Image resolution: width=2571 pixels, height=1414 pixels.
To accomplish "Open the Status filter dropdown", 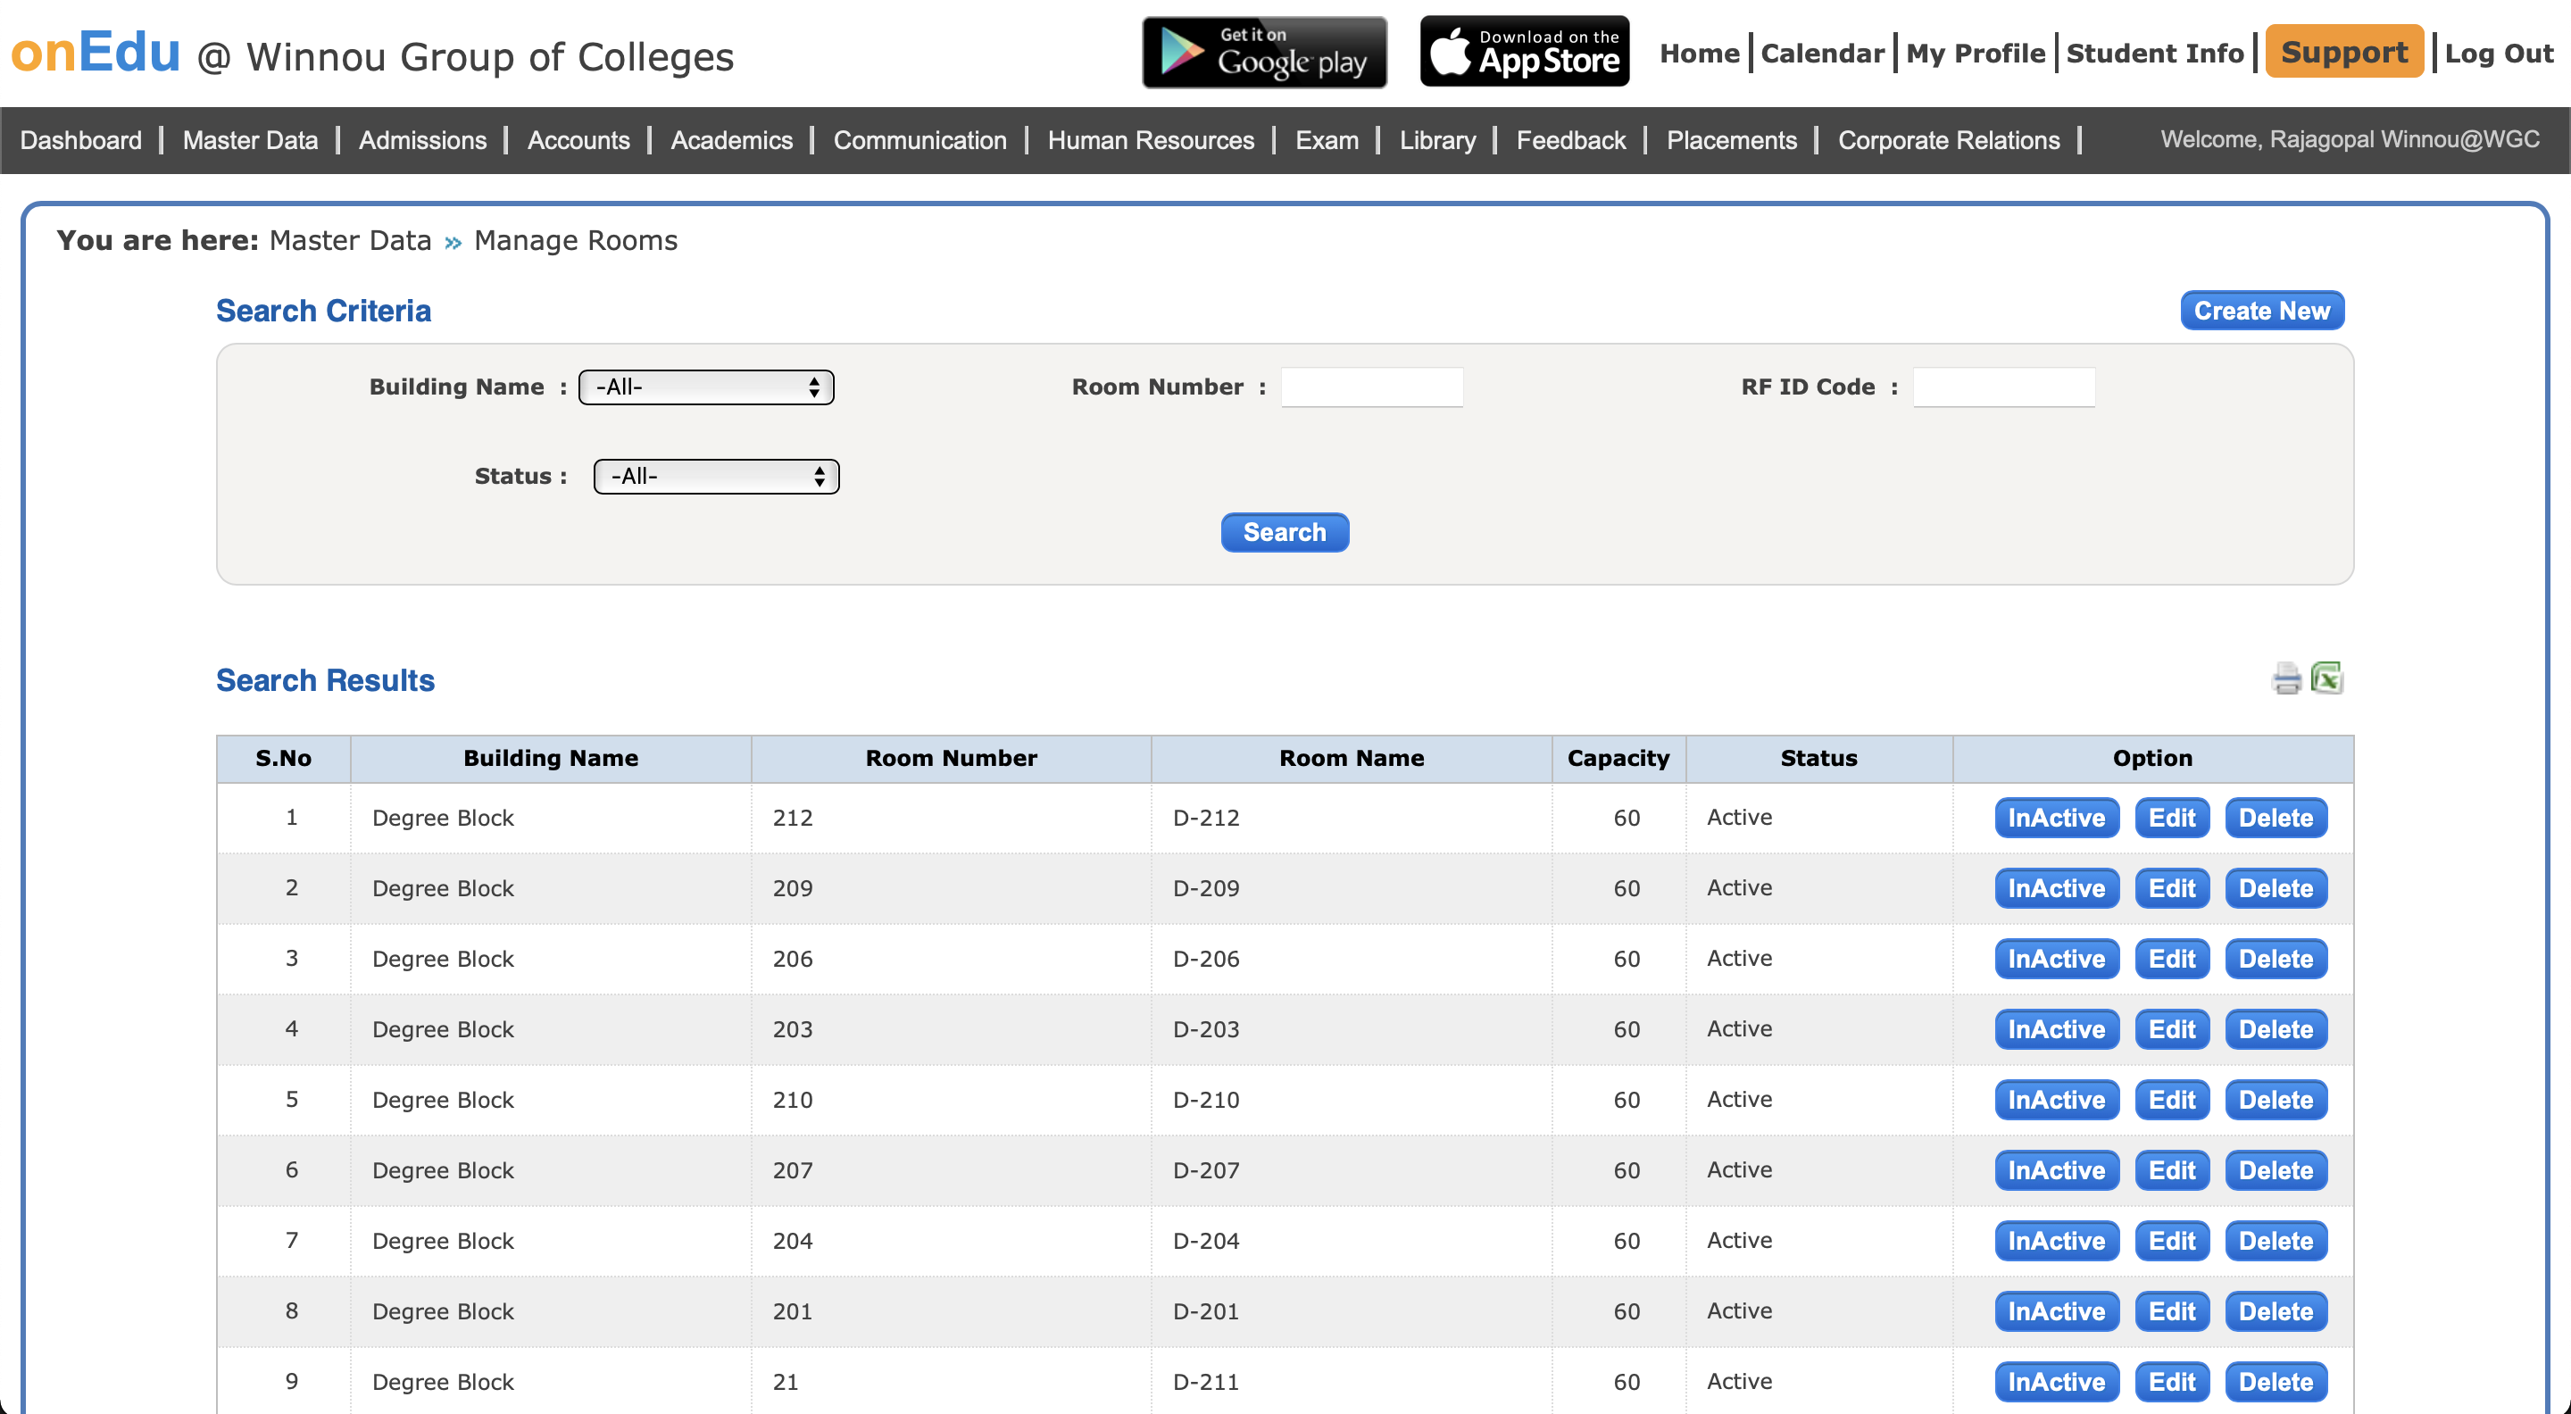I will [x=716, y=476].
